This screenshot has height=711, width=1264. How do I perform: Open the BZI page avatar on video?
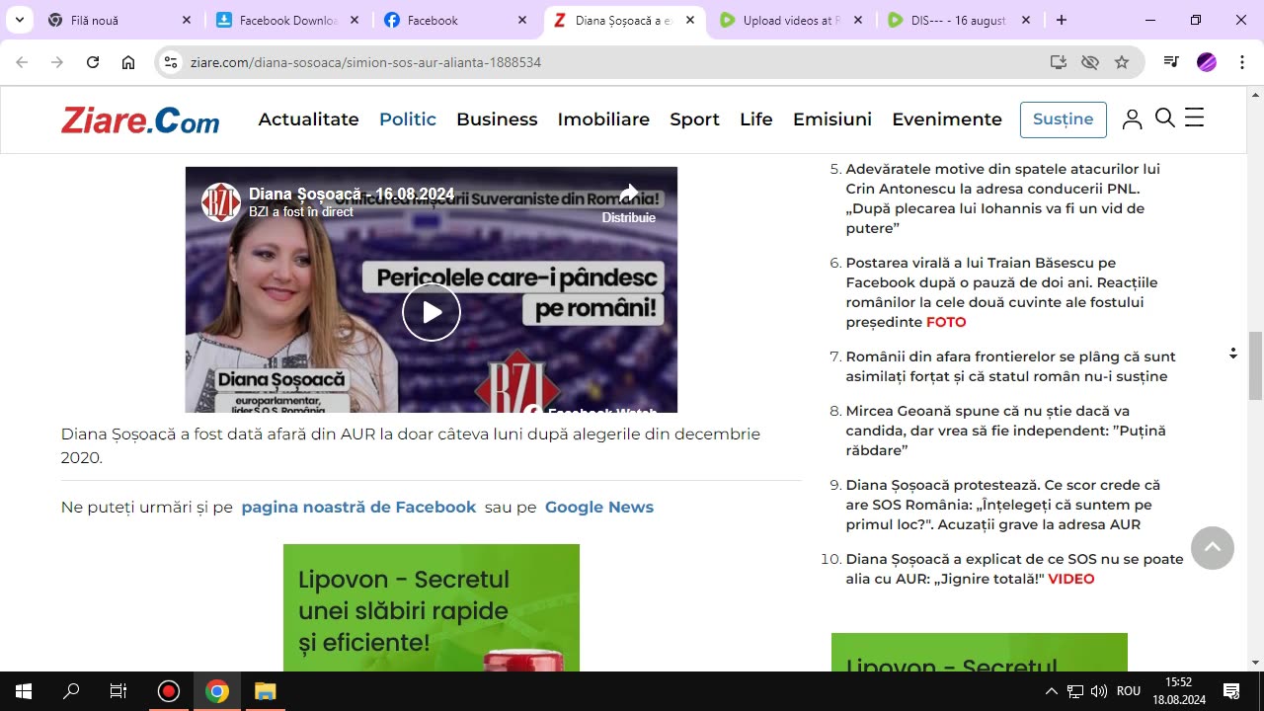221,202
